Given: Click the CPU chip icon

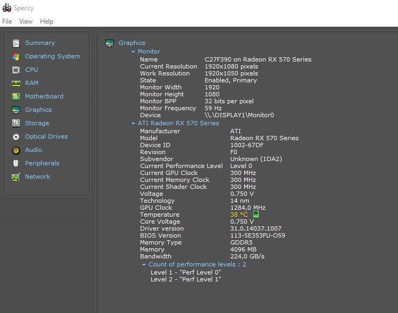Looking at the screenshot, I should pos(16,70).
